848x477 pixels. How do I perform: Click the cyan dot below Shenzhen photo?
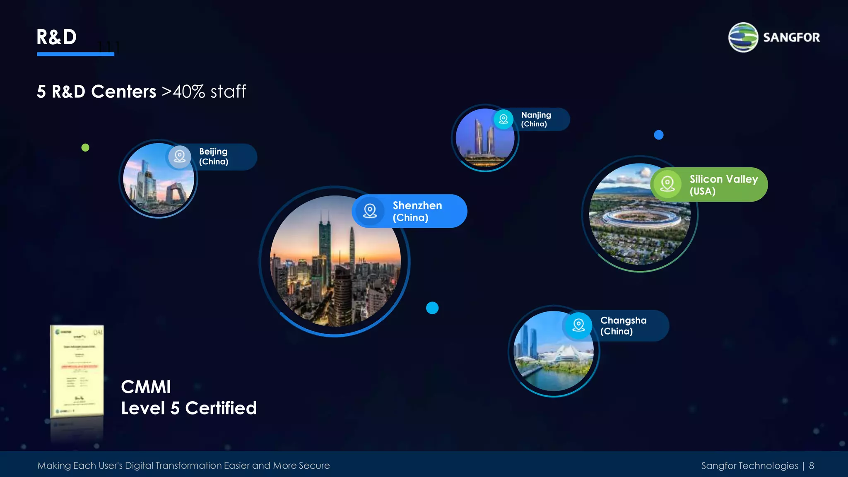coord(432,308)
